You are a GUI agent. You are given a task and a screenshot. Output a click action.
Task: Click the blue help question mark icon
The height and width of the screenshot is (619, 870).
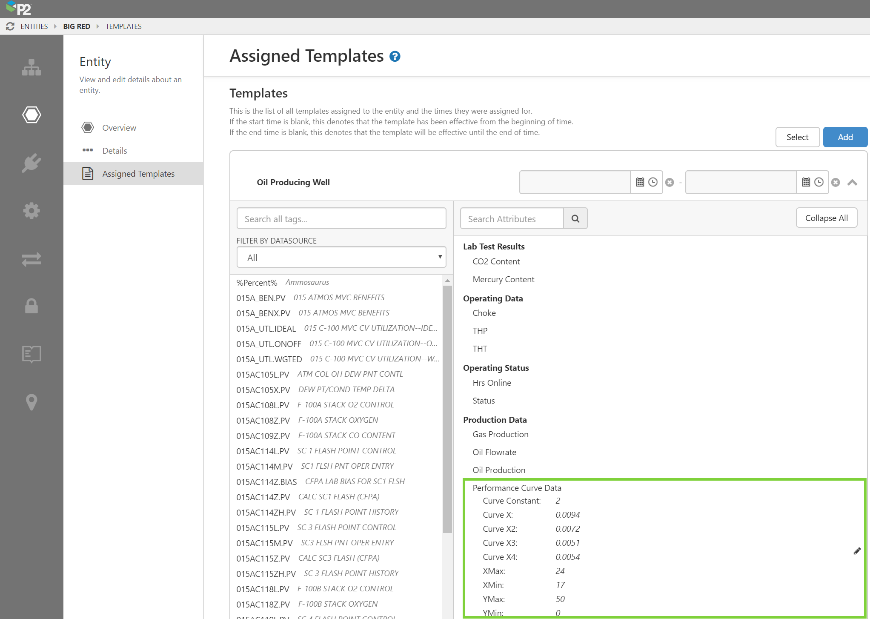(x=395, y=56)
